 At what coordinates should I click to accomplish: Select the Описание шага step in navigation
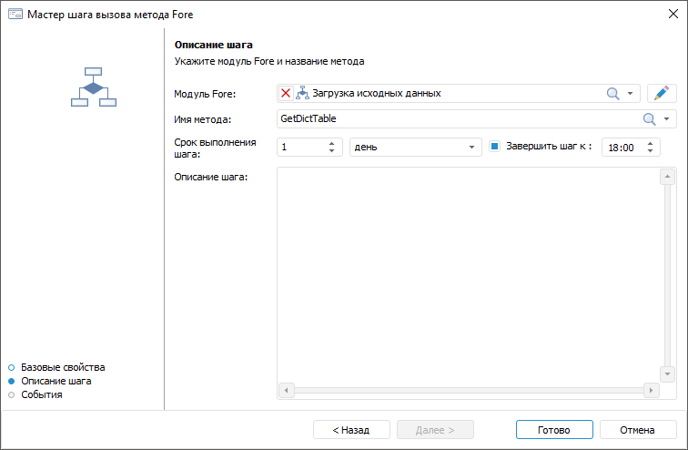coord(56,381)
